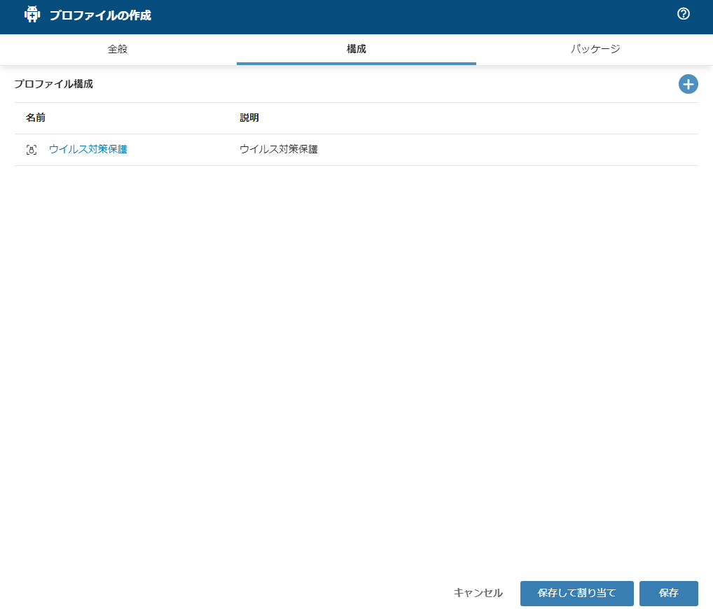Click the 説明 column header
The image size is (713, 609).
249,118
